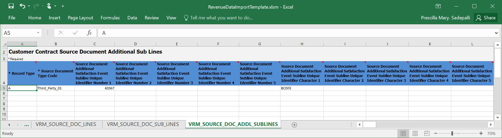Click the ellipsis for hidden sheet tabs
The height and width of the screenshot is (138, 502).
click(26, 125)
